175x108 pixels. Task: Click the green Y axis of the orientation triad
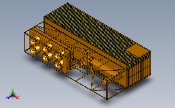[13, 90]
